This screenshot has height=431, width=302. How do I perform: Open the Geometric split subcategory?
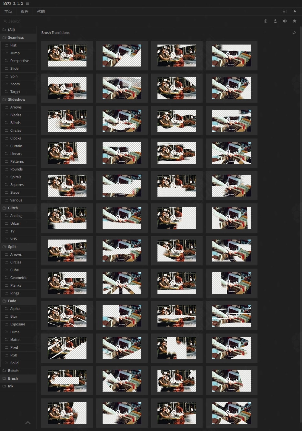[x=18, y=278]
